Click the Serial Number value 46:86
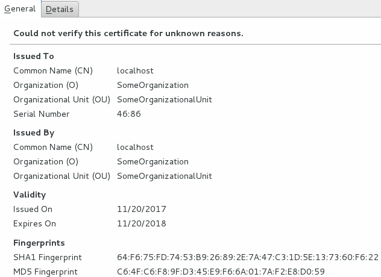 pos(129,114)
